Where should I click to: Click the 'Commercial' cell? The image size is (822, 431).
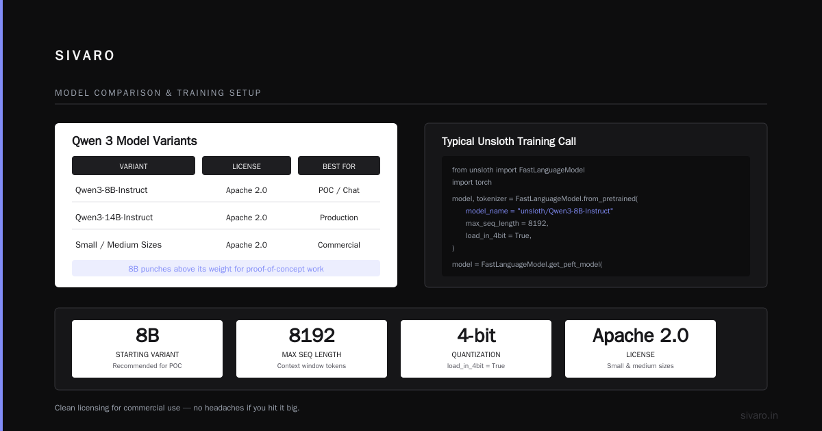[x=339, y=245]
